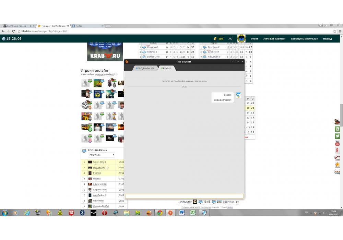Image resolution: width=343 pixels, height=240 pixels.
Task: Open Internet Explorer from the taskbar
Action: tap(27, 213)
